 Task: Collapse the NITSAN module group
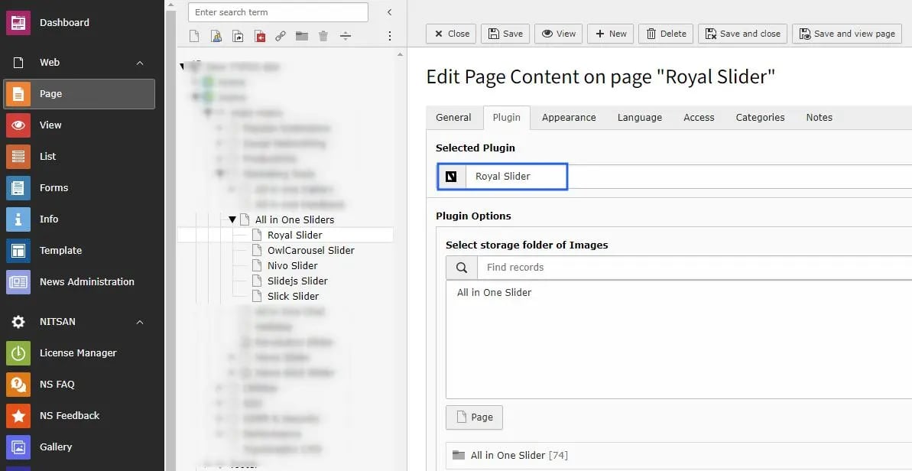[x=140, y=322]
